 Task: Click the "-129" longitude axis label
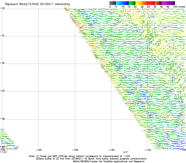coord(75,150)
